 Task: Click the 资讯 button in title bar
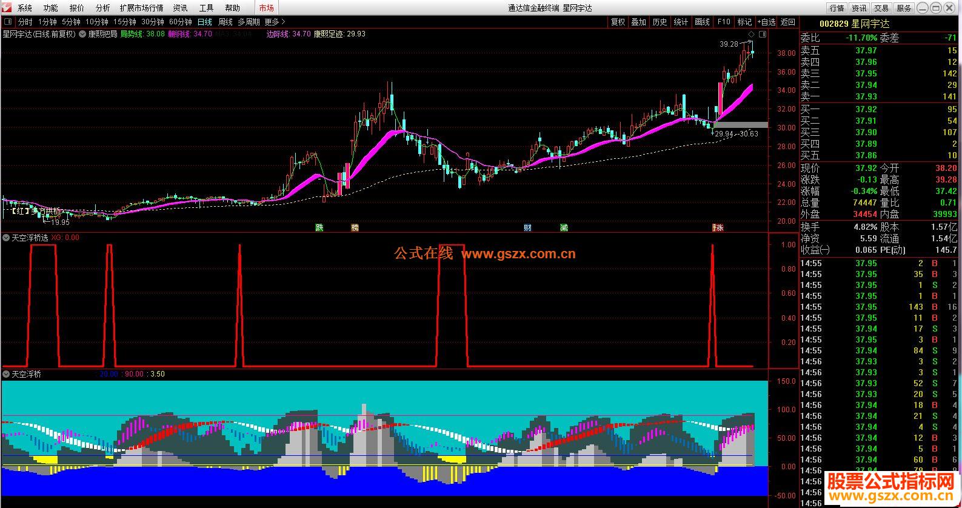[x=860, y=8]
